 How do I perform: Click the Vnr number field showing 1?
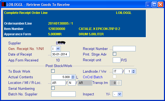point(128,71)
